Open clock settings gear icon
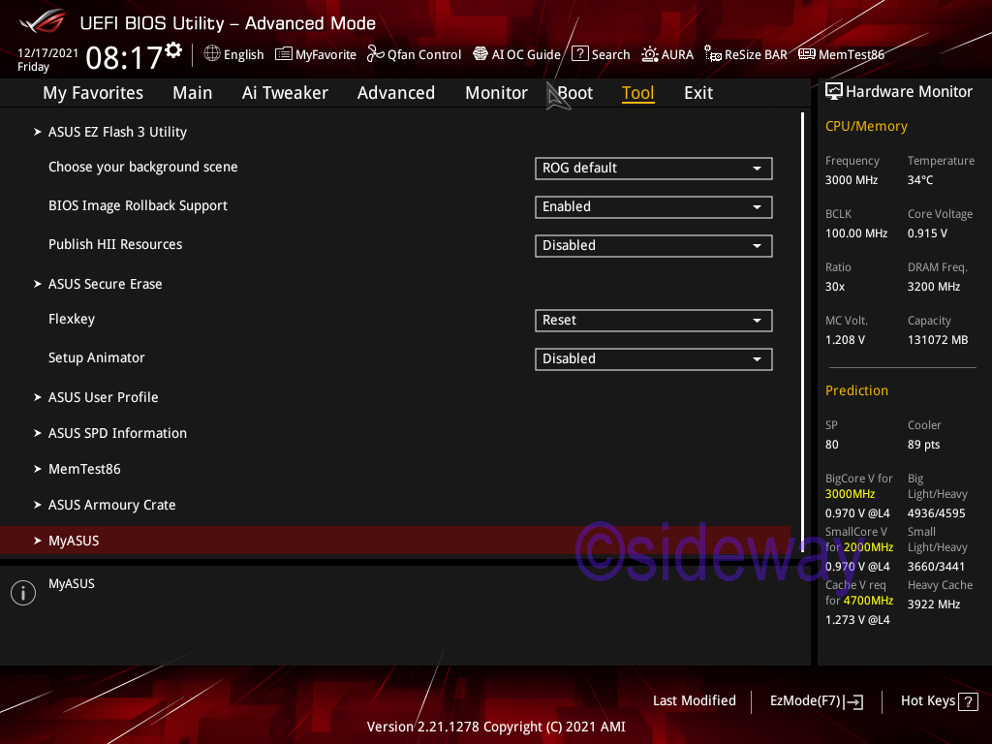The width and height of the screenshot is (992, 744). (173, 50)
